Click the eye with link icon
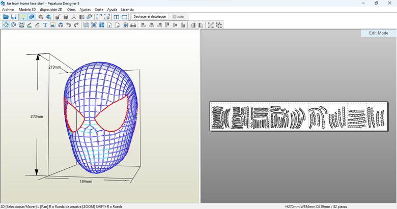Screen dimensions: 397x209 [90, 17]
